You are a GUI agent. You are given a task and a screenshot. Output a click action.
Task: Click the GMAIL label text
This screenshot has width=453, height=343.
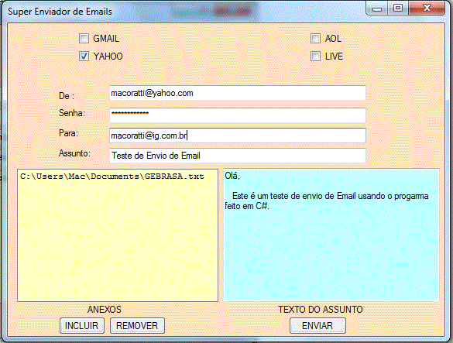pyautogui.click(x=106, y=39)
